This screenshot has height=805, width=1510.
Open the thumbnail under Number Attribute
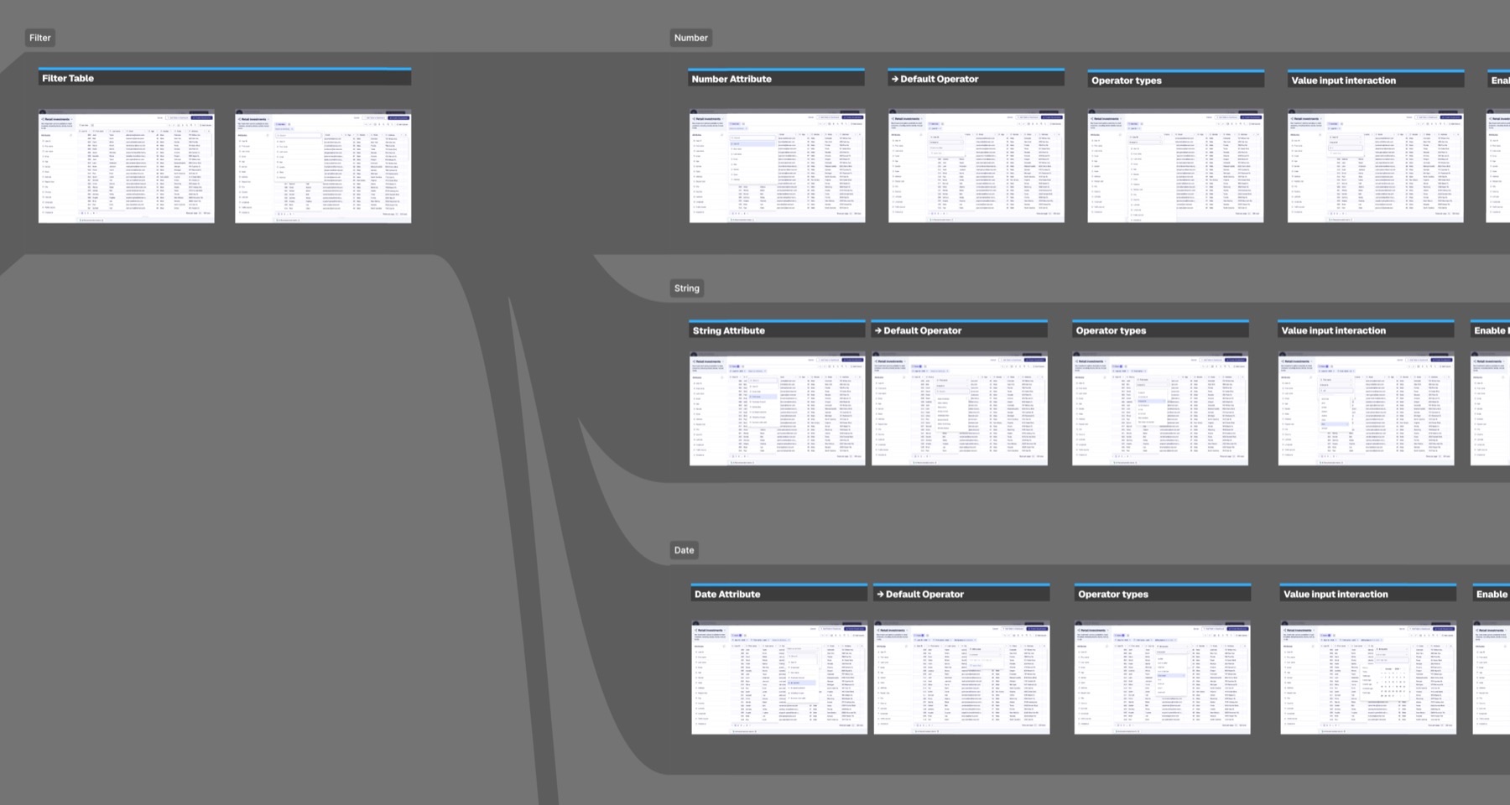pyautogui.click(x=777, y=166)
